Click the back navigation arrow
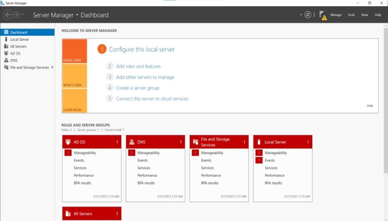The width and height of the screenshot is (388, 221). click(8, 15)
